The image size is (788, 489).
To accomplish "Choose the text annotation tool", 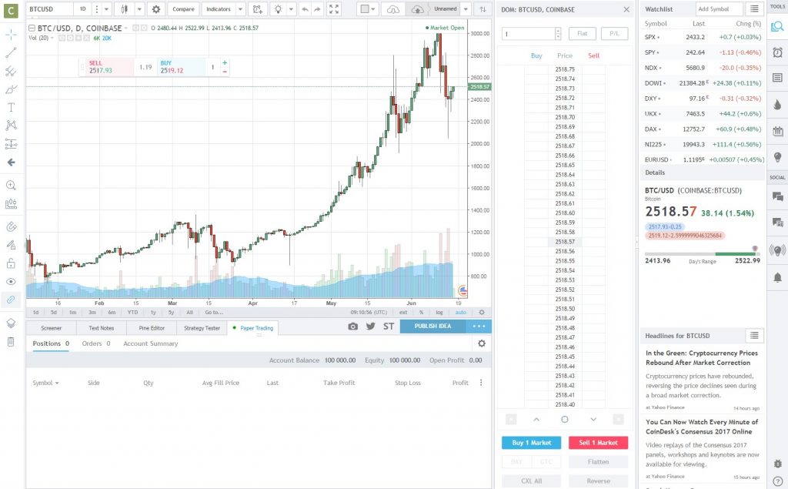I will point(11,107).
